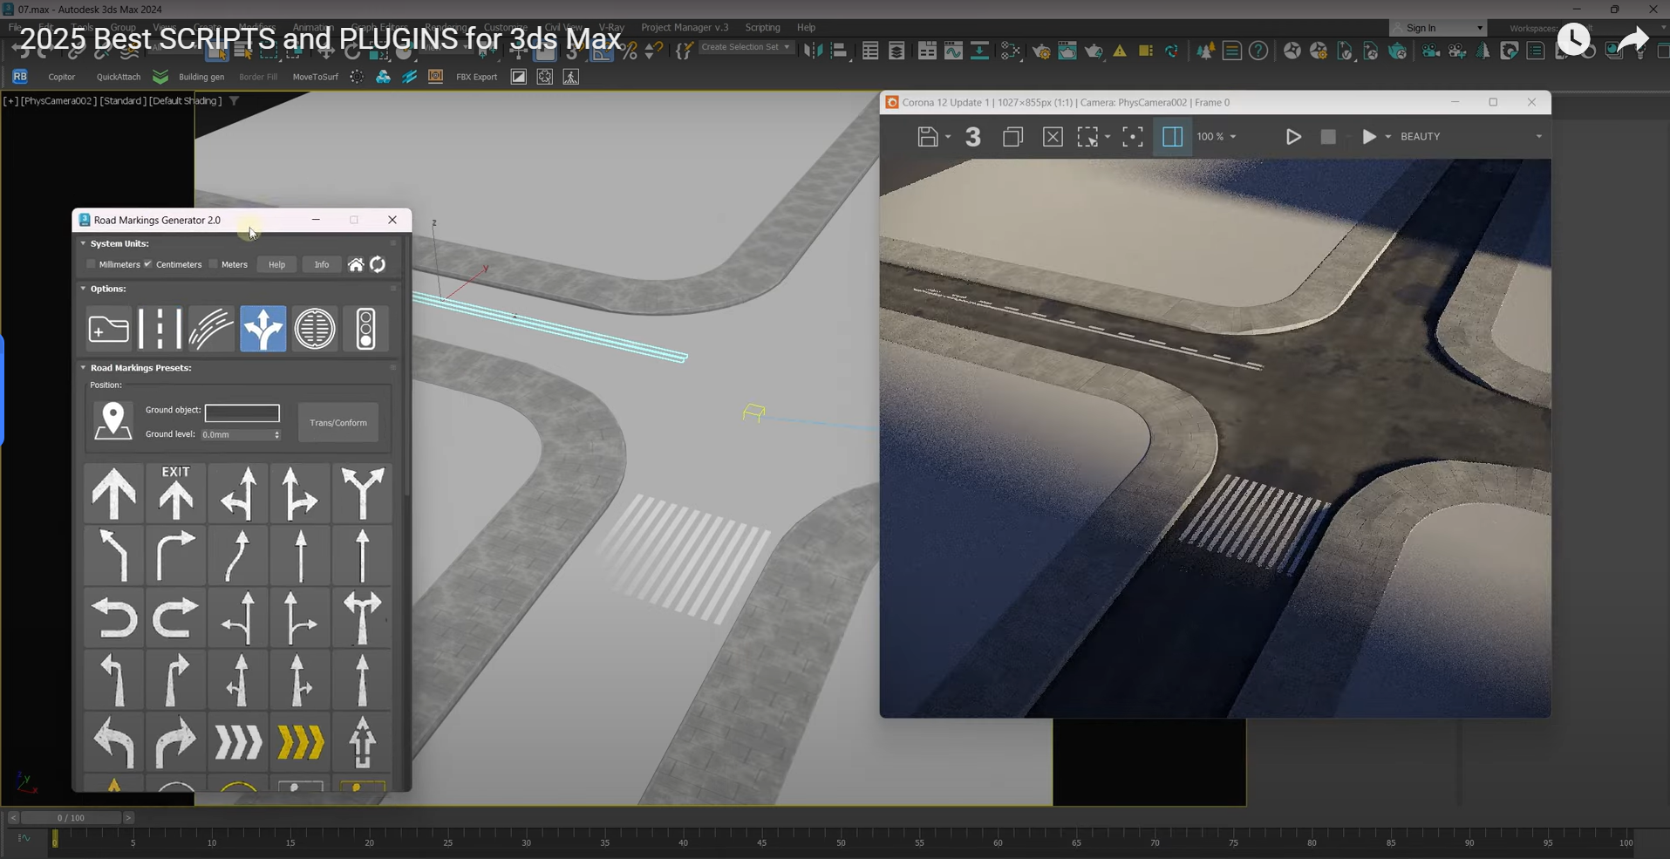Adjust the Ground level spinner arrows

[x=277, y=434]
